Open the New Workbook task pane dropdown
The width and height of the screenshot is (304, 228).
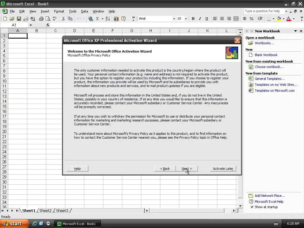coord(295,31)
